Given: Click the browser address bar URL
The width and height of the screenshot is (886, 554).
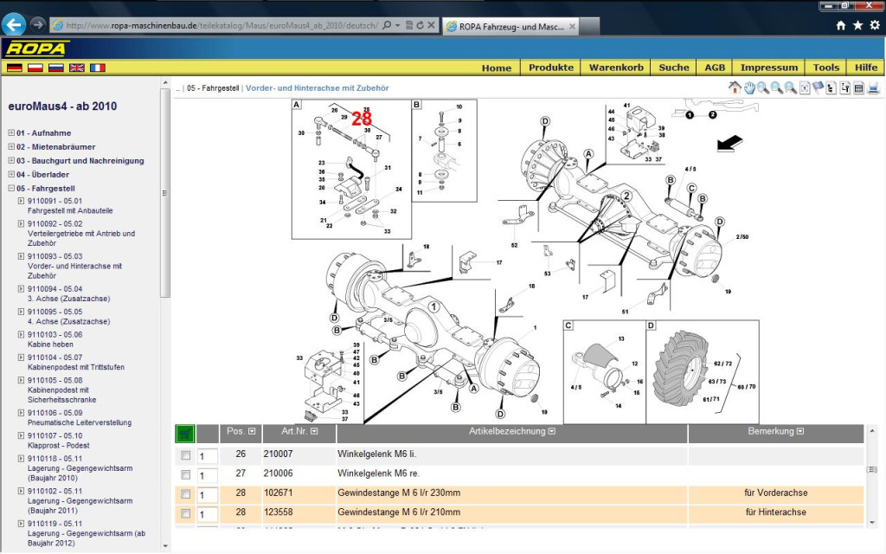Looking at the screenshot, I should (x=221, y=25).
